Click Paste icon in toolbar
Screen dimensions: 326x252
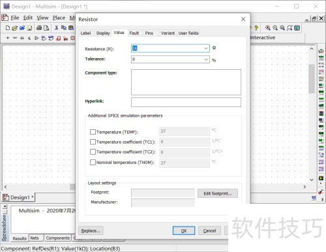pyautogui.click(x=71, y=28)
